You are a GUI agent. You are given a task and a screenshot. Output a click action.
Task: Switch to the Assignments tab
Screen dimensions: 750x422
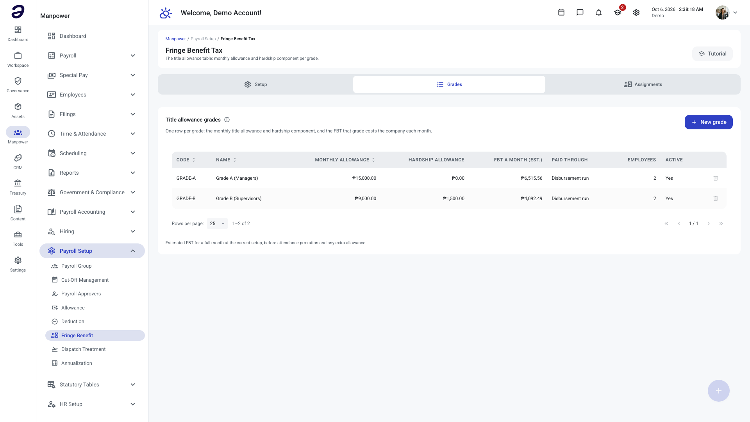coord(643,84)
